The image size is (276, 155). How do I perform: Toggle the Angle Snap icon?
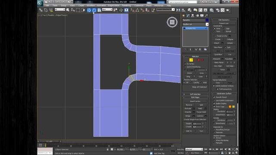pyautogui.click(x=137, y=10)
